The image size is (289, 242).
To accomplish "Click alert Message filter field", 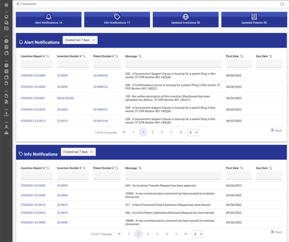I will click(x=173, y=64).
